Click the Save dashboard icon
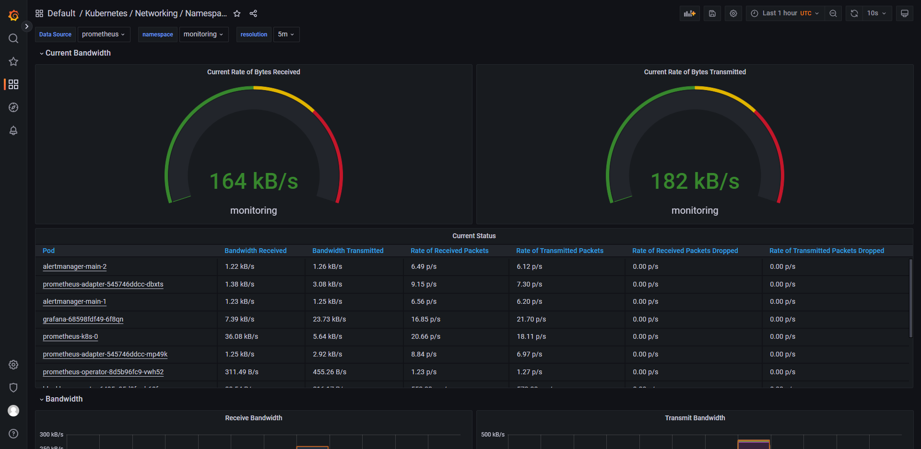This screenshot has height=449, width=921. 712,13
